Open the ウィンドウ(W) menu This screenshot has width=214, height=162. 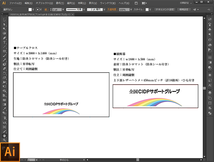(108, 3)
